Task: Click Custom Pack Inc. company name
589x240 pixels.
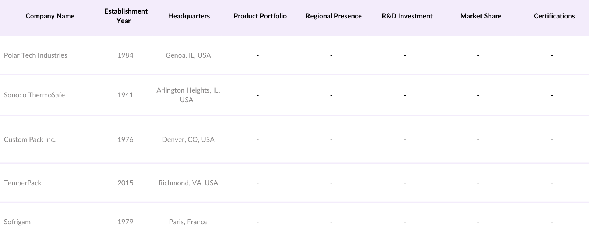Action: pos(30,140)
